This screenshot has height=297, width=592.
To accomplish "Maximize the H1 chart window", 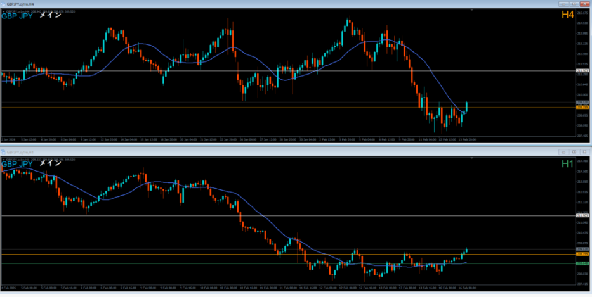I will click(x=574, y=152).
